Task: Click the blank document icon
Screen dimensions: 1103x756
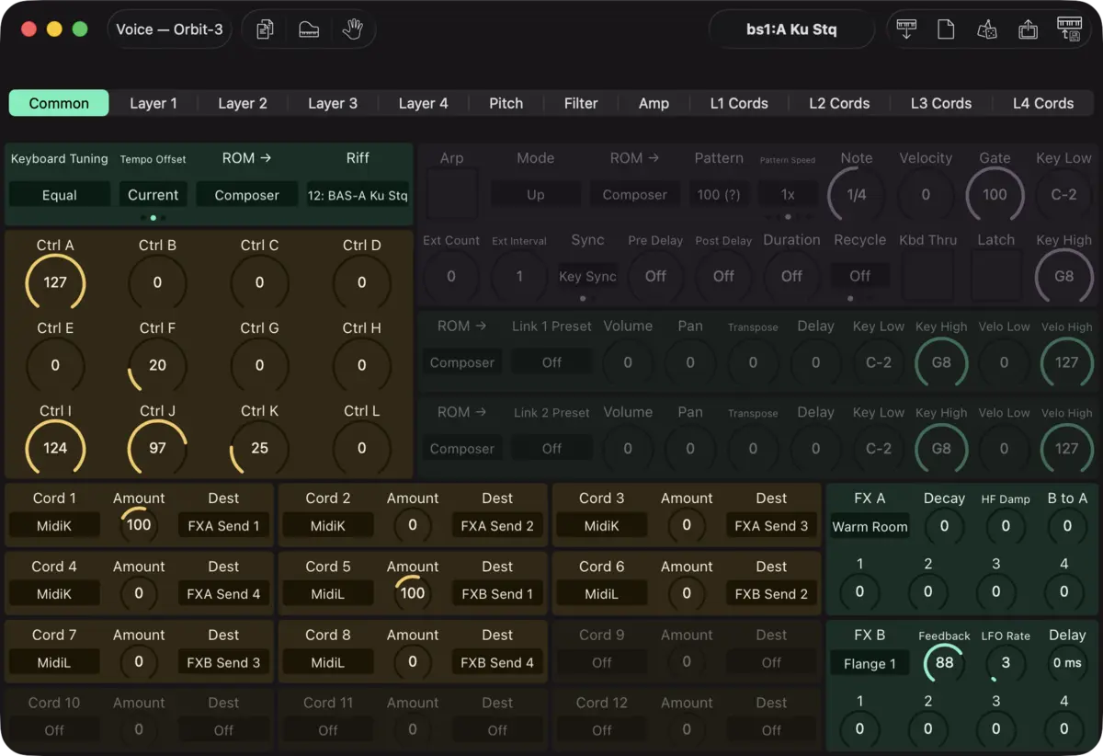Action: [946, 29]
